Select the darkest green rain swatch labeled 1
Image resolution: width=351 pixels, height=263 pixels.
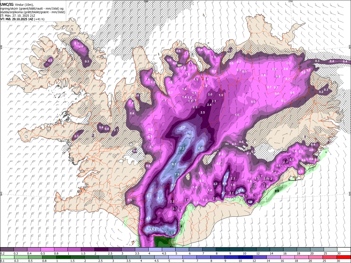(63, 257)
